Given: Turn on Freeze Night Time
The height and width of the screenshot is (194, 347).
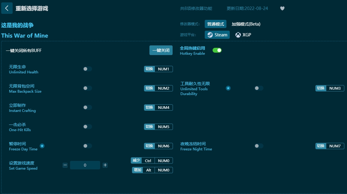Looking at the screenshot, I should click(x=259, y=146).
